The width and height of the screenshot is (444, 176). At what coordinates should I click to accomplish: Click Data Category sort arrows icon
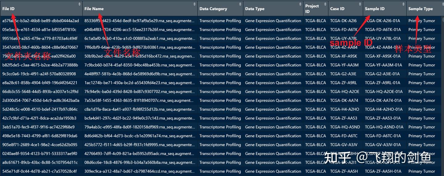(x=240, y=4)
